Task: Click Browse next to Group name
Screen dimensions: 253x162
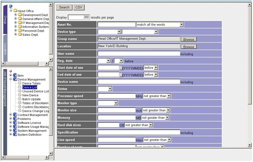Action: coord(188,39)
